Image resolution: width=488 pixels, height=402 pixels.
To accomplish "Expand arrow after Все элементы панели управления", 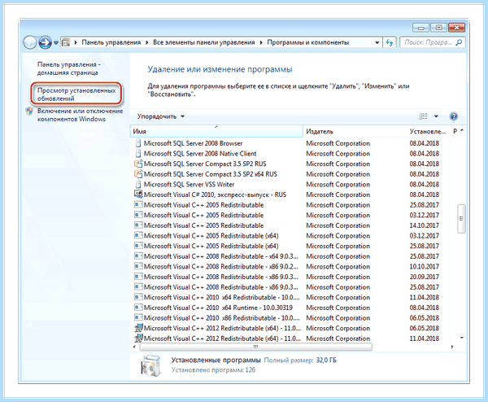I will click(x=261, y=42).
